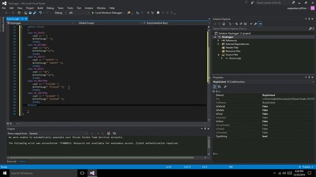
Task: Switch to the Error List tab
Action: click(11, 161)
